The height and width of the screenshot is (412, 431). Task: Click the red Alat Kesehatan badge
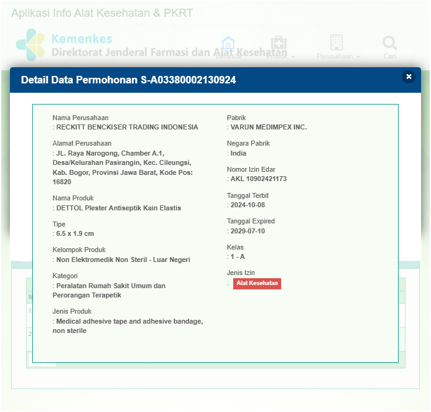pos(257,284)
